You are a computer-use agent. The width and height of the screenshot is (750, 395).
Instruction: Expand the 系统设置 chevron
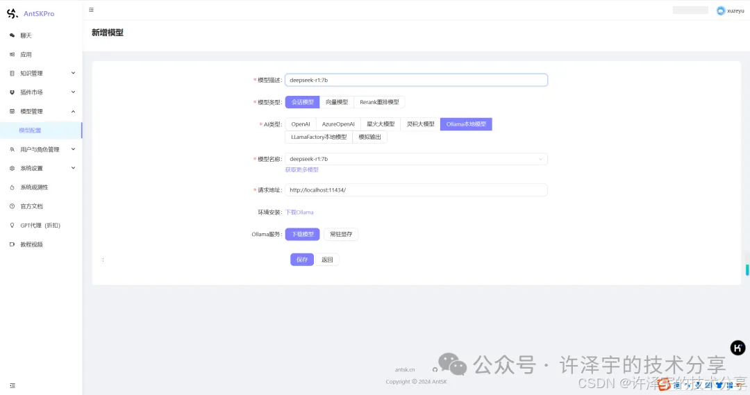point(73,168)
